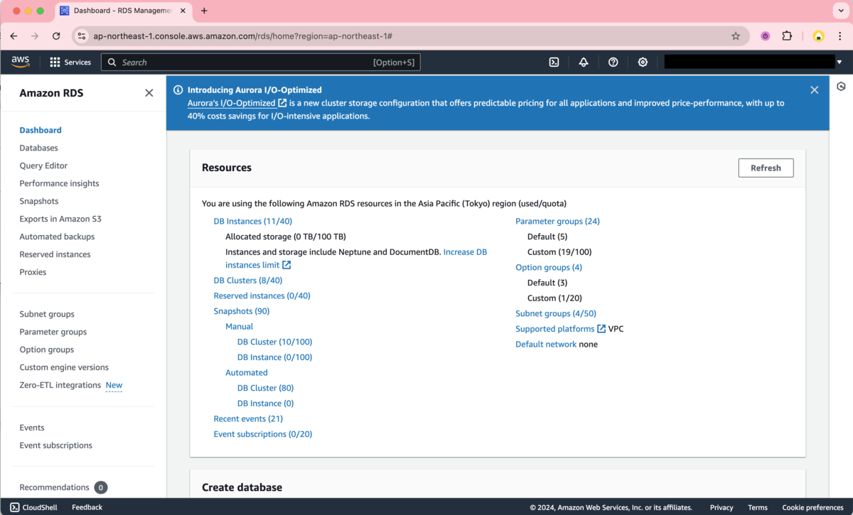Open Zero-ETL integrations in the sidebar
Screen dimensions: 853x515
60,385
